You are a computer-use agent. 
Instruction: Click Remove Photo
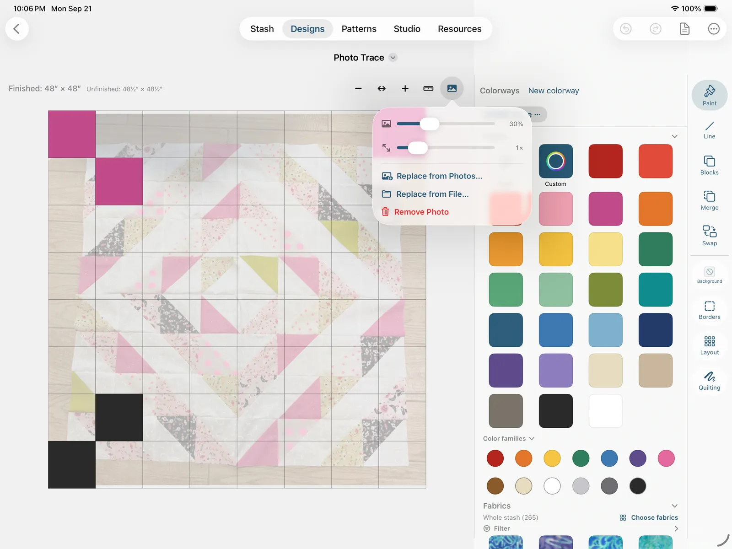(415, 212)
